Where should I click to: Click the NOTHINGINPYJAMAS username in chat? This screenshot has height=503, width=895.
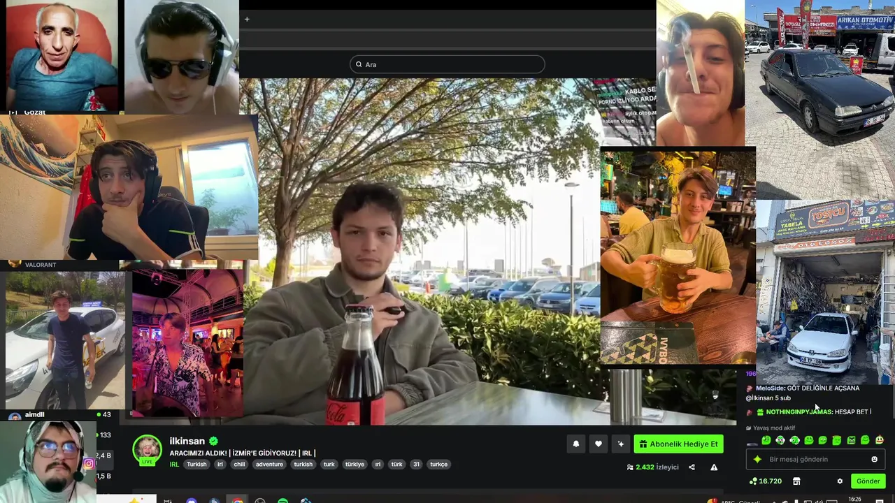[x=799, y=411]
